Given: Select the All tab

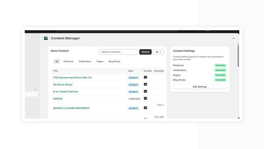Looking at the screenshot, I should click(x=57, y=61).
